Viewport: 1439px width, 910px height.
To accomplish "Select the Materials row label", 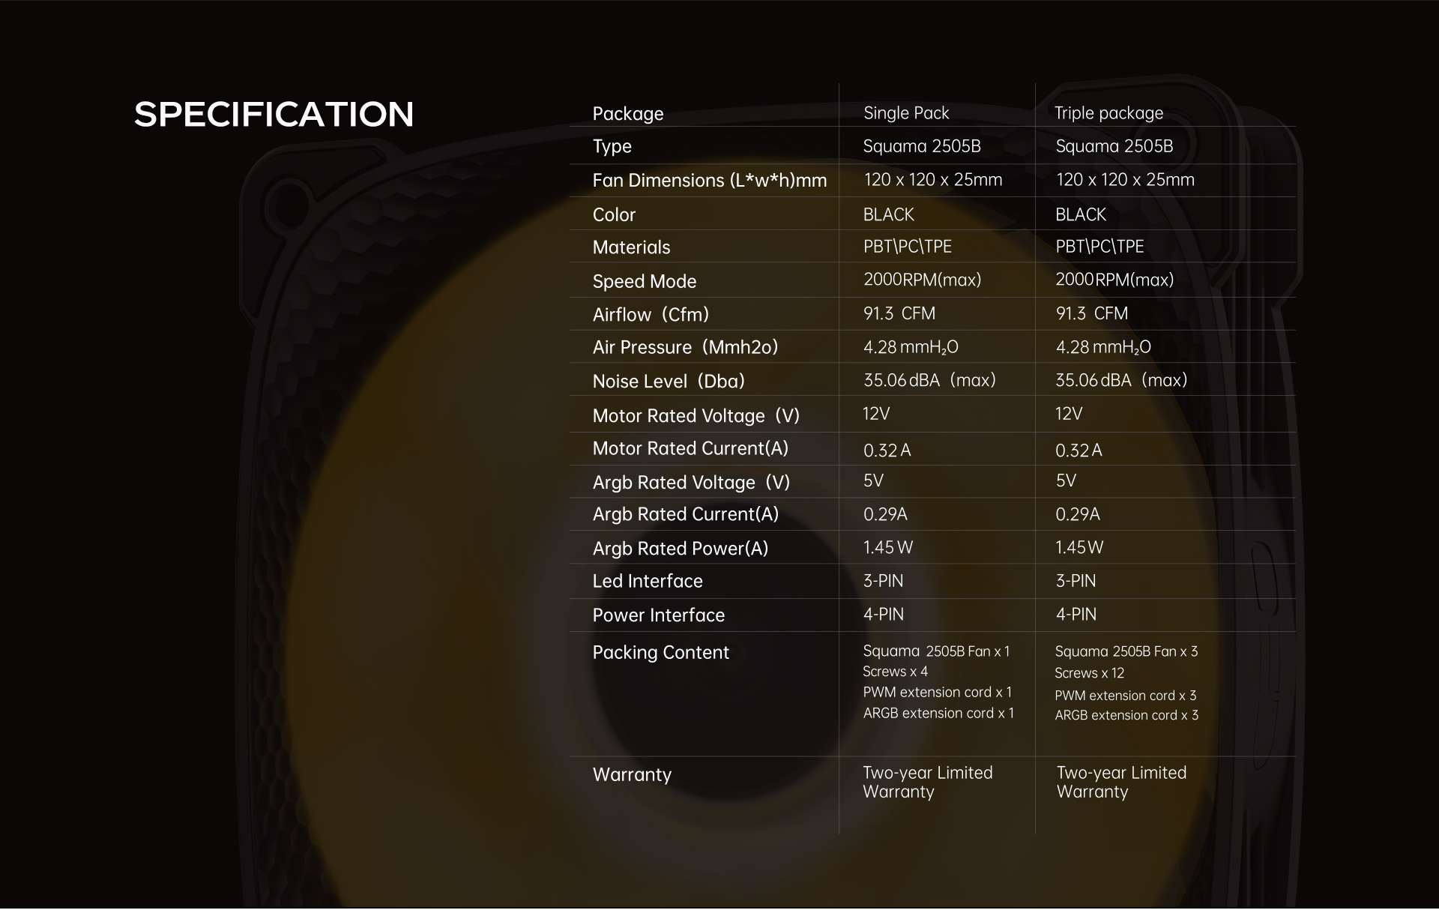I will [x=631, y=247].
